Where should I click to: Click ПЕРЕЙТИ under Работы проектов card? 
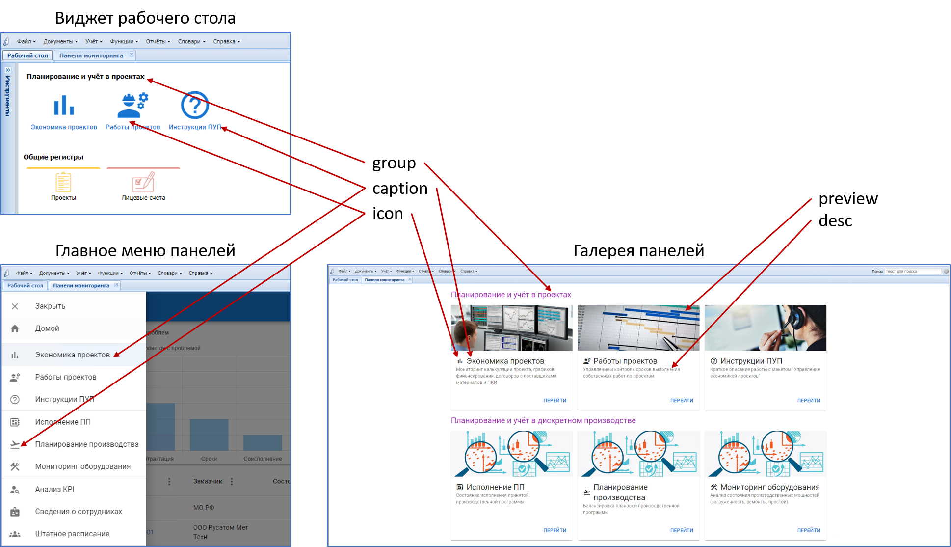[x=681, y=401]
